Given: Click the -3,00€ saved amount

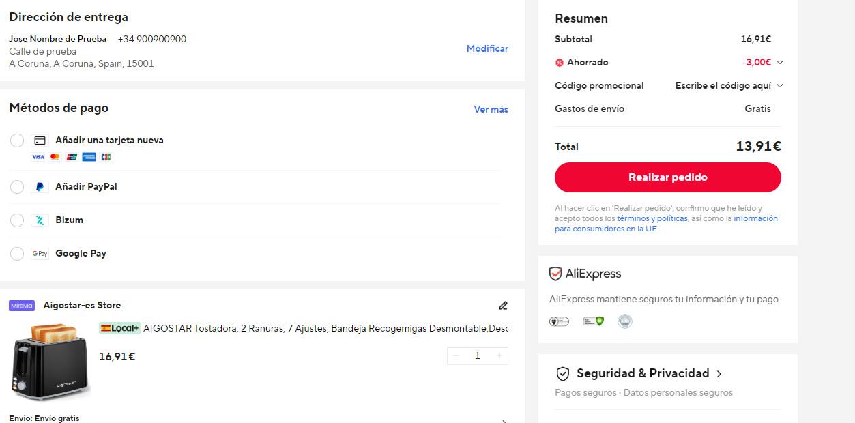Looking at the screenshot, I should coord(757,63).
